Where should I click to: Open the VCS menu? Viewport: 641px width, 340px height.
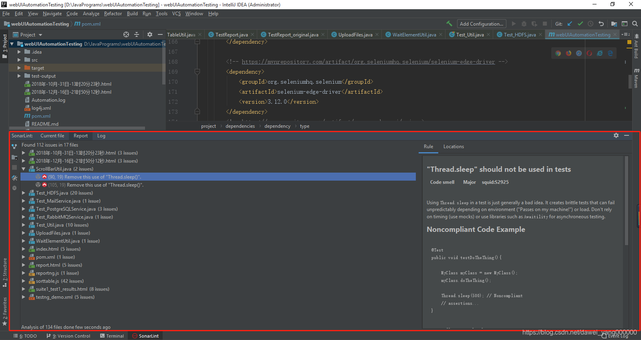tap(176, 13)
